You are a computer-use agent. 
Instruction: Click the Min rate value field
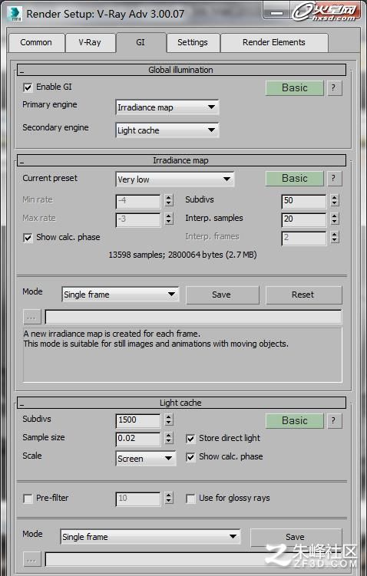[138, 201]
